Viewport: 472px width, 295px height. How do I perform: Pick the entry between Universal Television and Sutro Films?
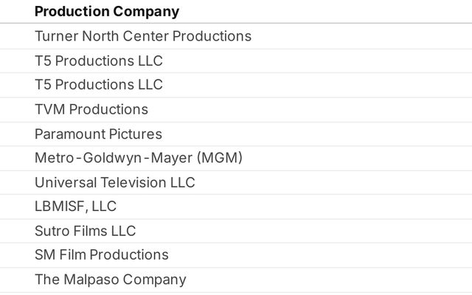(x=75, y=206)
